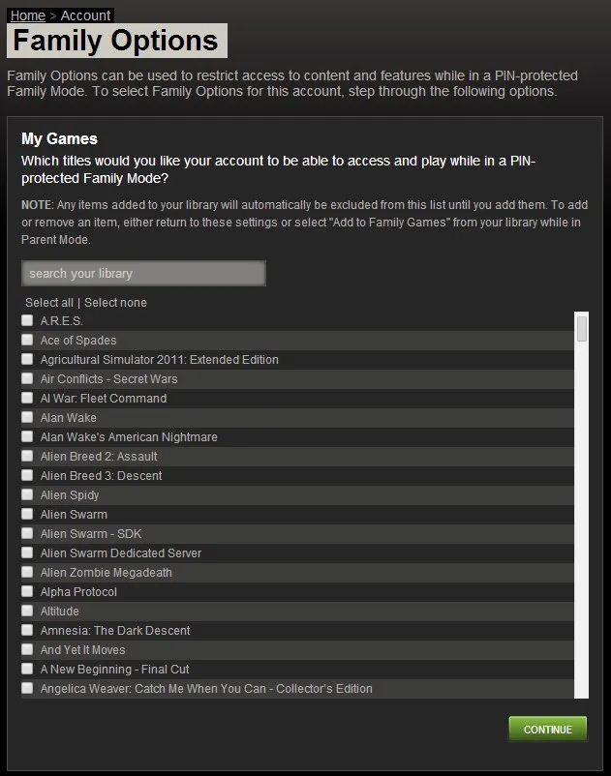Check Amnesia: The Dark Descent
The width and height of the screenshot is (611, 776).
27,630
